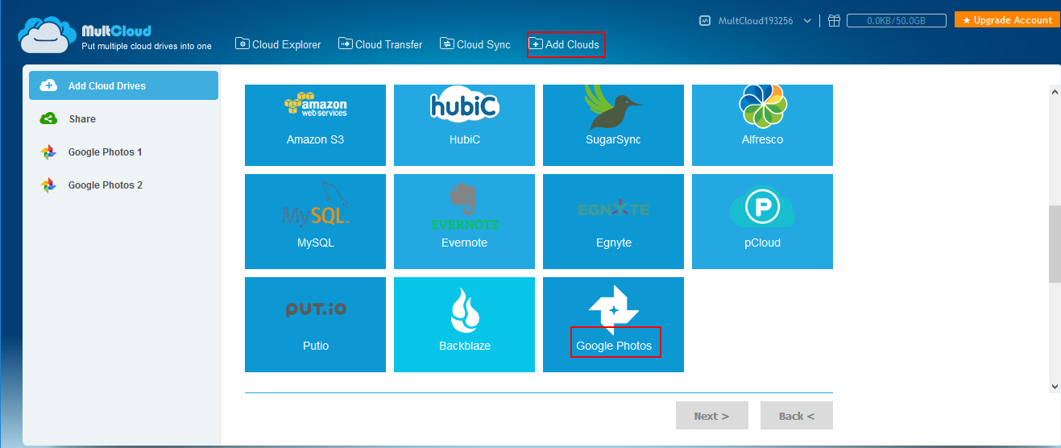Click the traffic monitor icon beside username

(704, 21)
